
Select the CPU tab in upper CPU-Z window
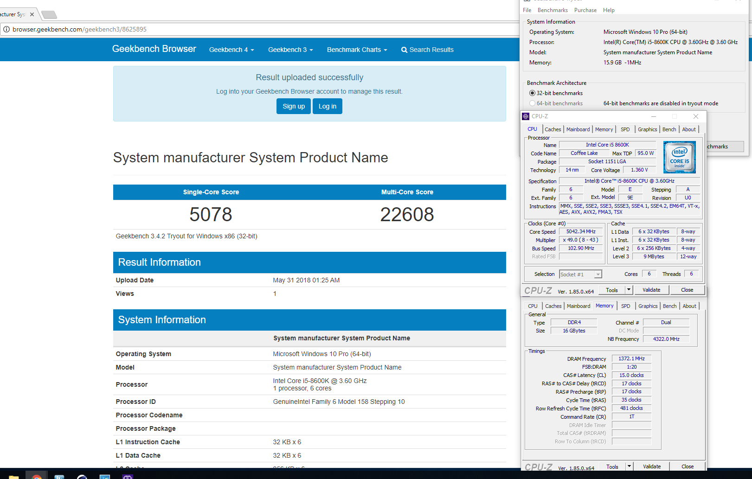(x=532, y=129)
